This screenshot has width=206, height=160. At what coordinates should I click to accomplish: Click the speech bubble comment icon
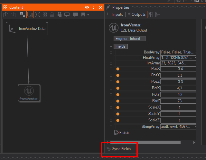[x=67, y=14]
